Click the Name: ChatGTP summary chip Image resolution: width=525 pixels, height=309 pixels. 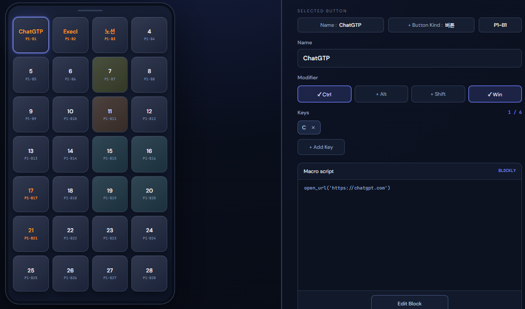341,25
